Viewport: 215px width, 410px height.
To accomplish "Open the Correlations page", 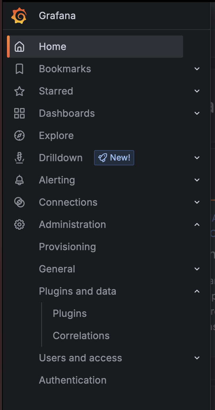I will click(81, 336).
